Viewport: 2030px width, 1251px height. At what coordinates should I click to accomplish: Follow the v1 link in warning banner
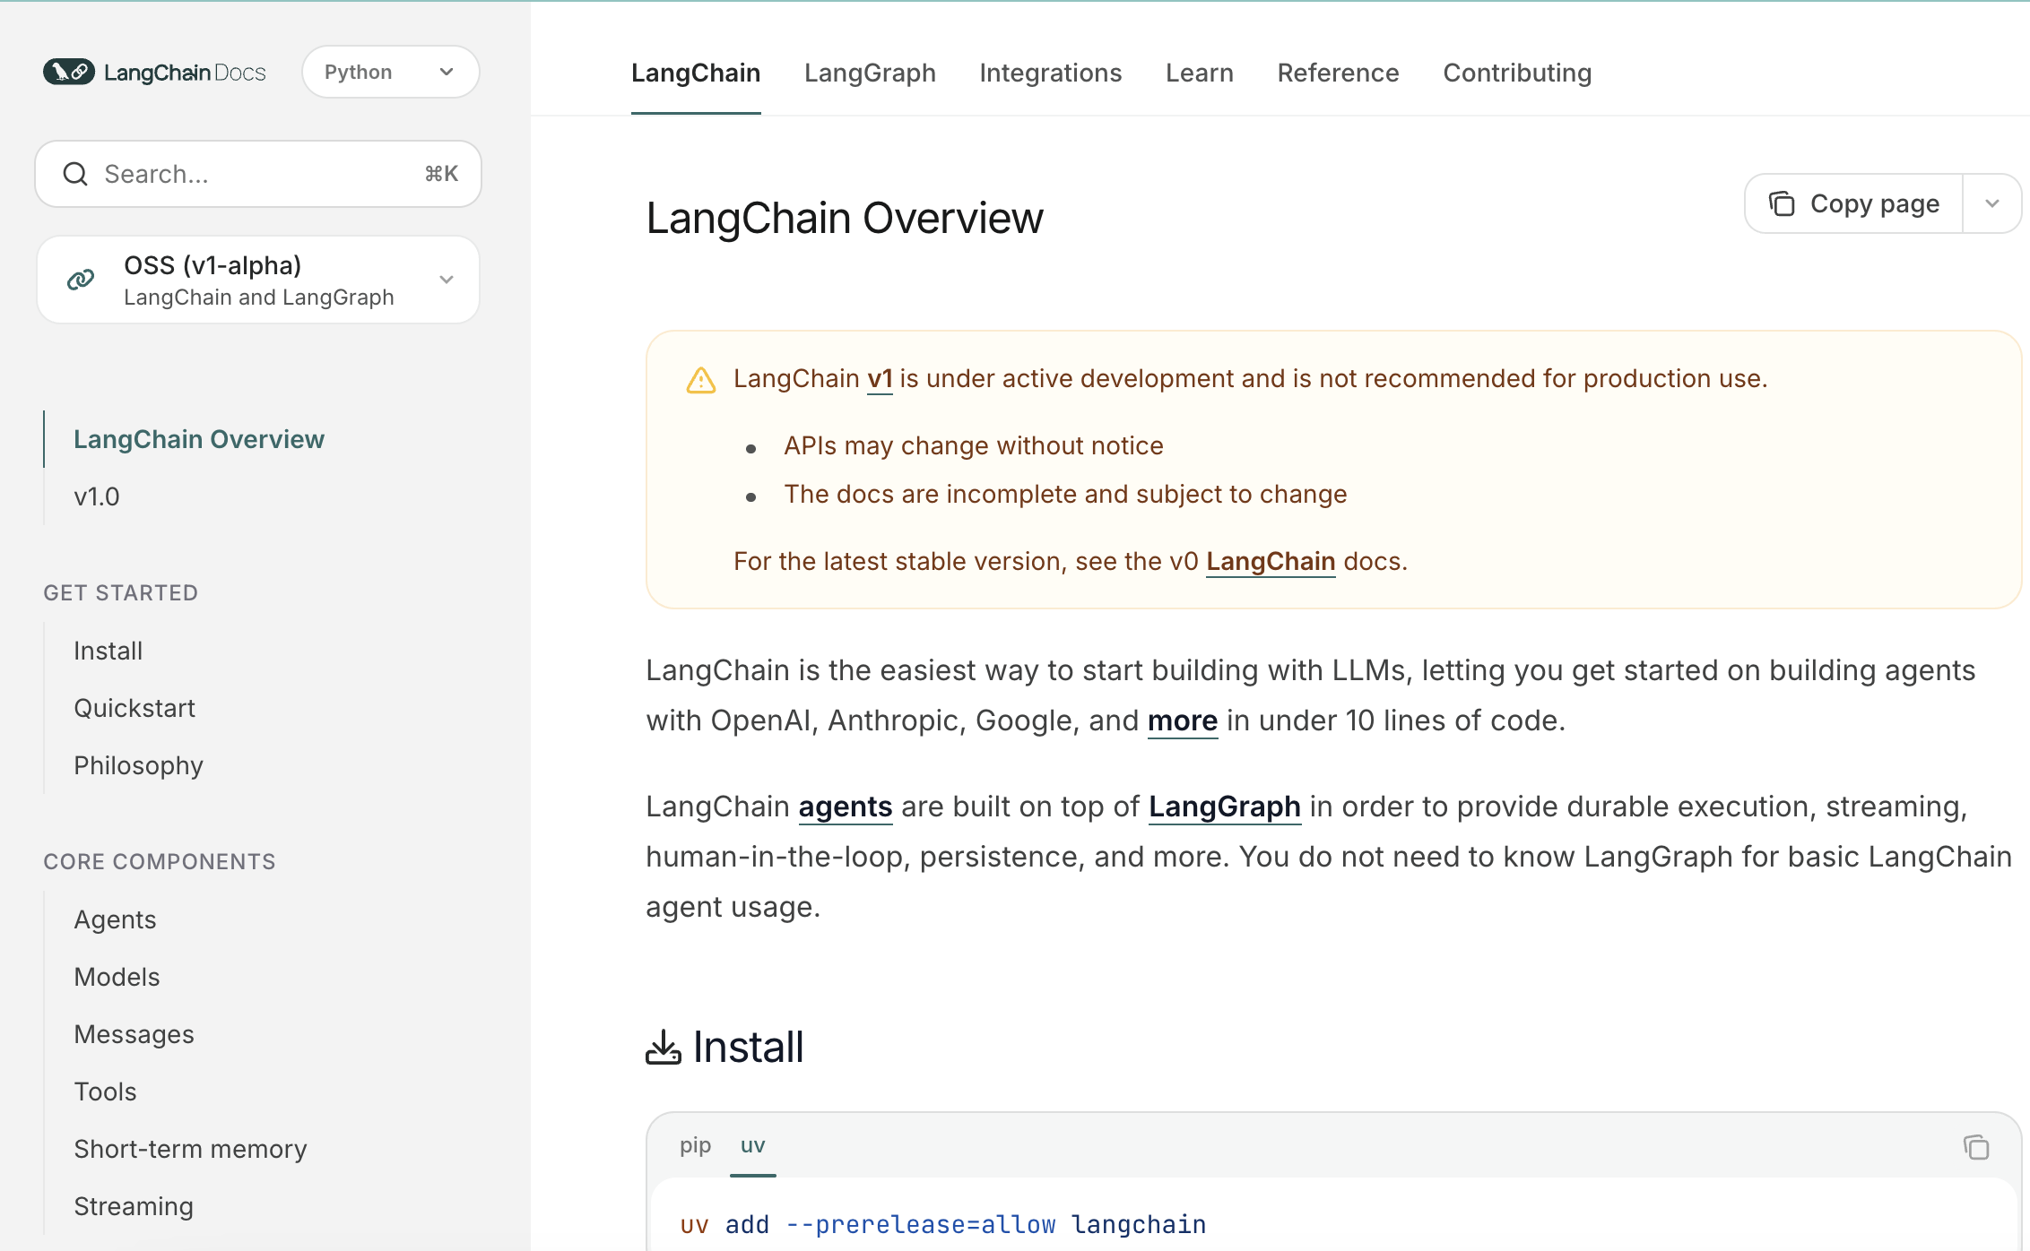[880, 379]
